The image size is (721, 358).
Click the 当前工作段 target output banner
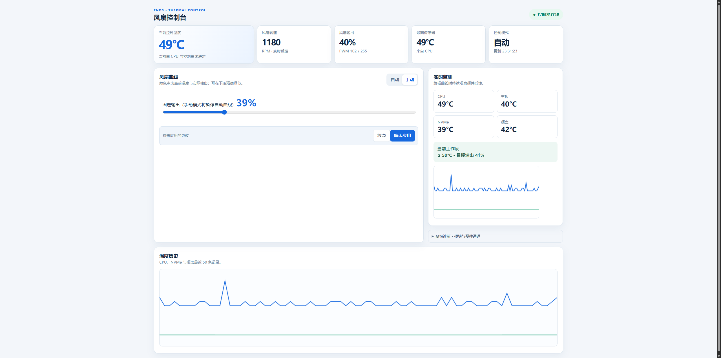coord(495,152)
